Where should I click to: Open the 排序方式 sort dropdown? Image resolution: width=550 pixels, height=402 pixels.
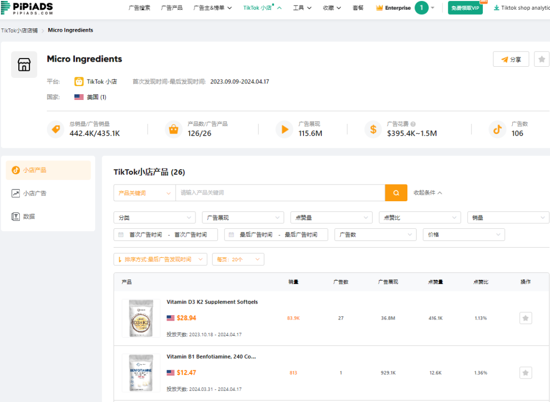(x=160, y=259)
